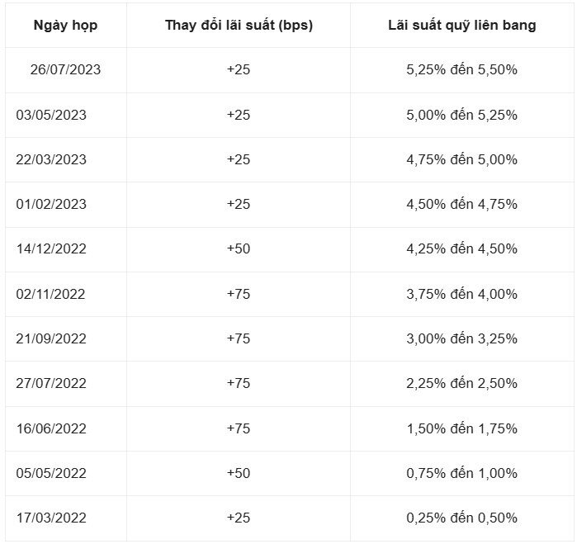Click the "Lãi suất quỹ liên bang" header
577x544 pixels.
461,25
